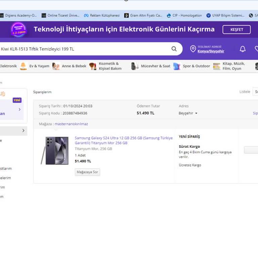Open Anne & Bebek category menu
258x258 pixels.
[74, 66]
